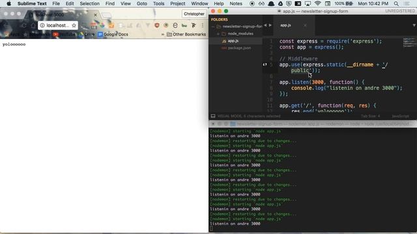
Task: Open the YouTube bookmark
Action: tap(64, 34)
